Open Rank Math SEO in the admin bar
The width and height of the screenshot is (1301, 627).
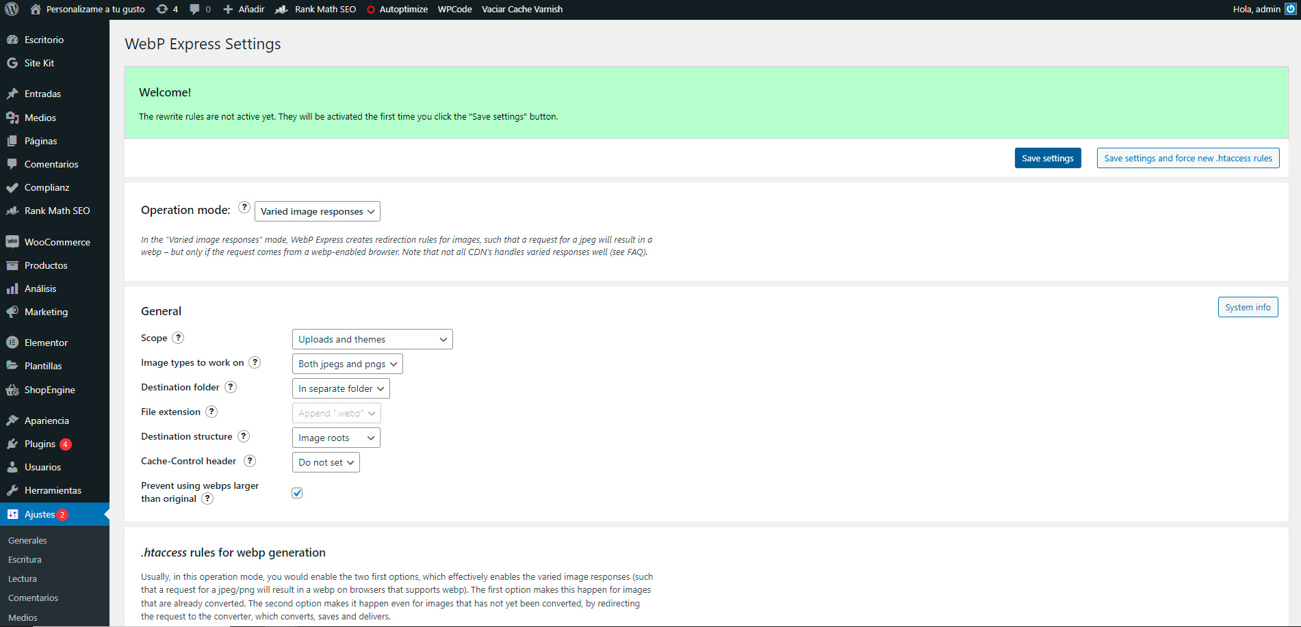click(315, 9)
